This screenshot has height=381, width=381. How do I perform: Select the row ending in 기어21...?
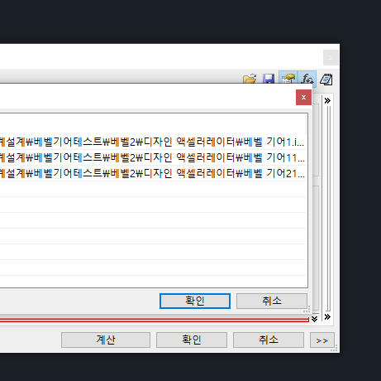[x=153, y=173]
